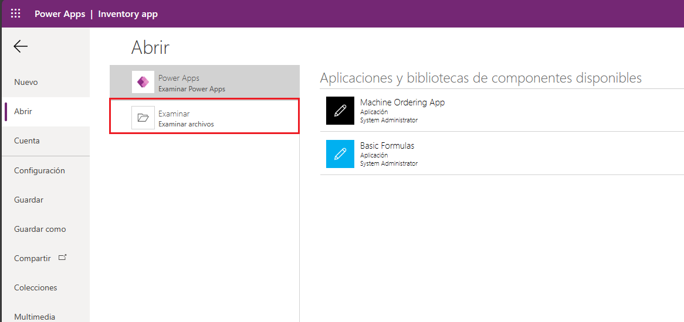Image resolution: width=684 pixels, height=322 pixels.
Task: Open the app launcher waffle icon
Action: click(15, 13)
